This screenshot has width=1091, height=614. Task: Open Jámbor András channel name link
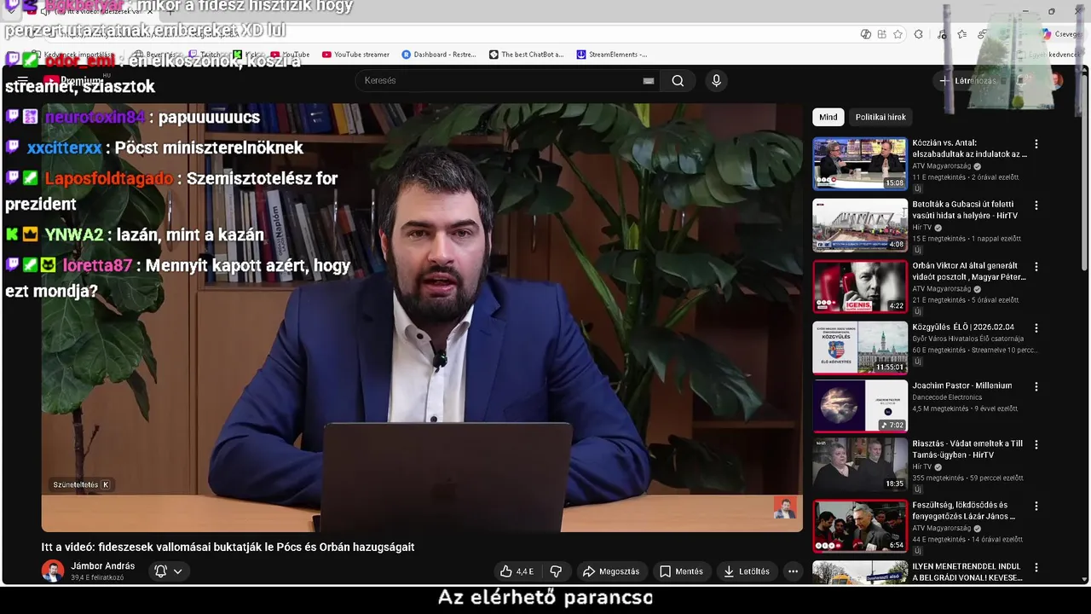click(x=102, y=566)
